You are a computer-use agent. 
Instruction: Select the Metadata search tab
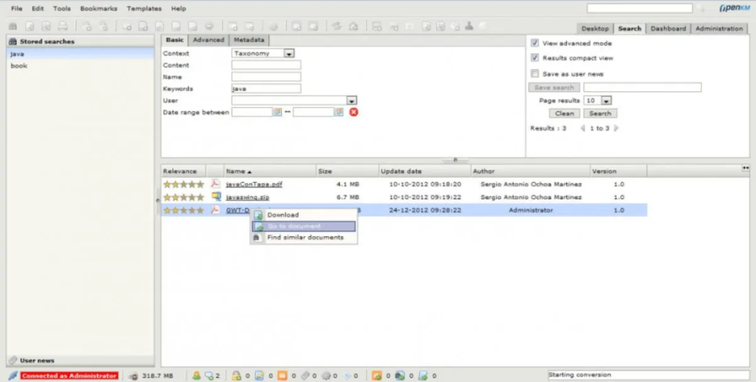(249, 40)
